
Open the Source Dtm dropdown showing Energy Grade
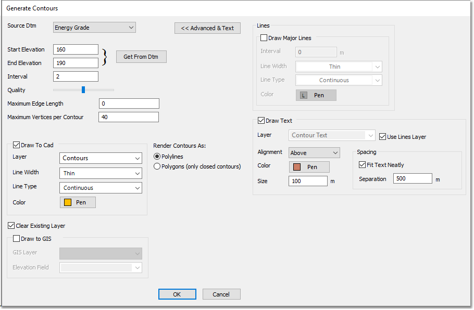94,28
